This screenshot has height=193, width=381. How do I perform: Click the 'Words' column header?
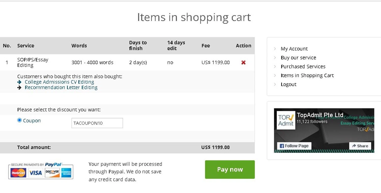coord(79,46)
